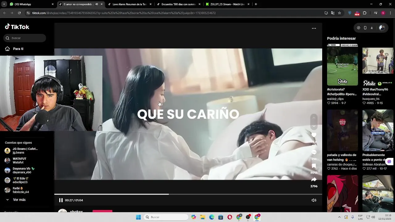This screenshot has width=395, height=222.
Task: Open the tab search dropdown arrow
Action: coord(4,4)
